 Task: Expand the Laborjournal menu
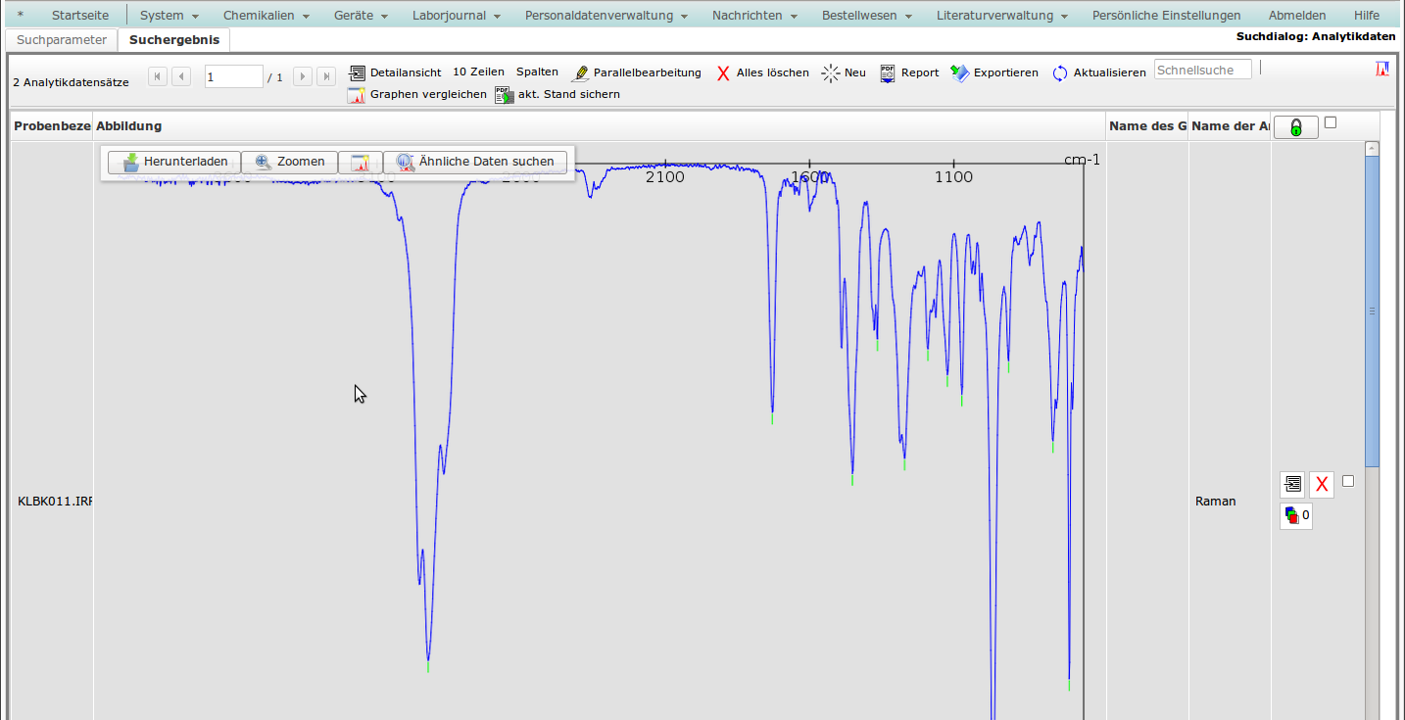[456, 16]
